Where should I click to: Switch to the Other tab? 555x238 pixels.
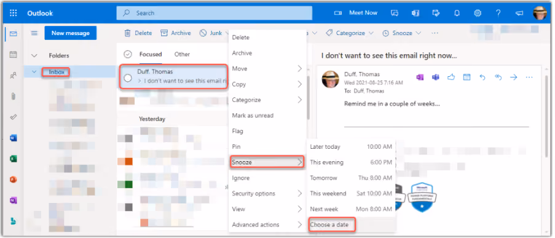182,54
